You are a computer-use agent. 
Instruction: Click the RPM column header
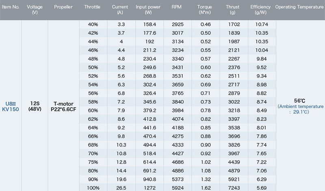[177, 7]
